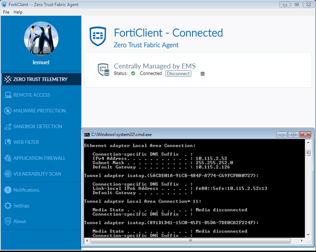Viewport: 316px width, 252px height.
Task: Open APPLICATION FIREWALL label in sidebar
Action: (39, 158)
